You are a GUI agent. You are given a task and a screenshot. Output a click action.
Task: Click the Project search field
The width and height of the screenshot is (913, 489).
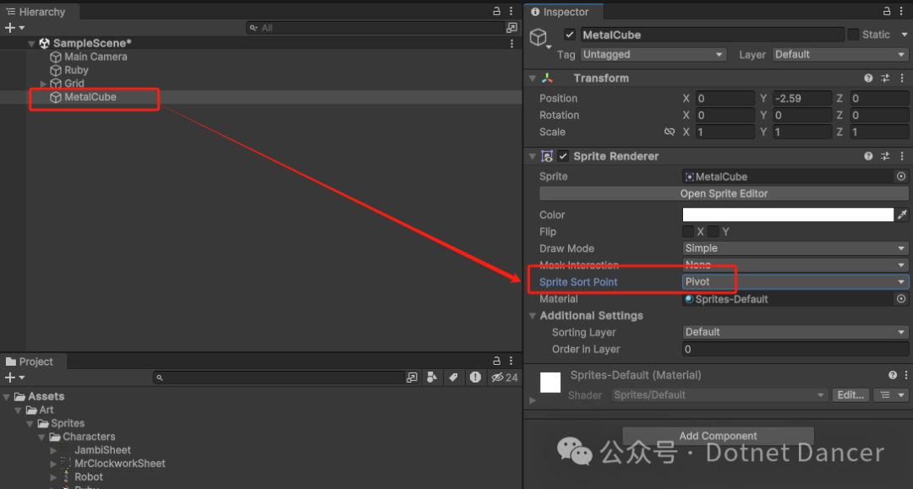point(279,378)
